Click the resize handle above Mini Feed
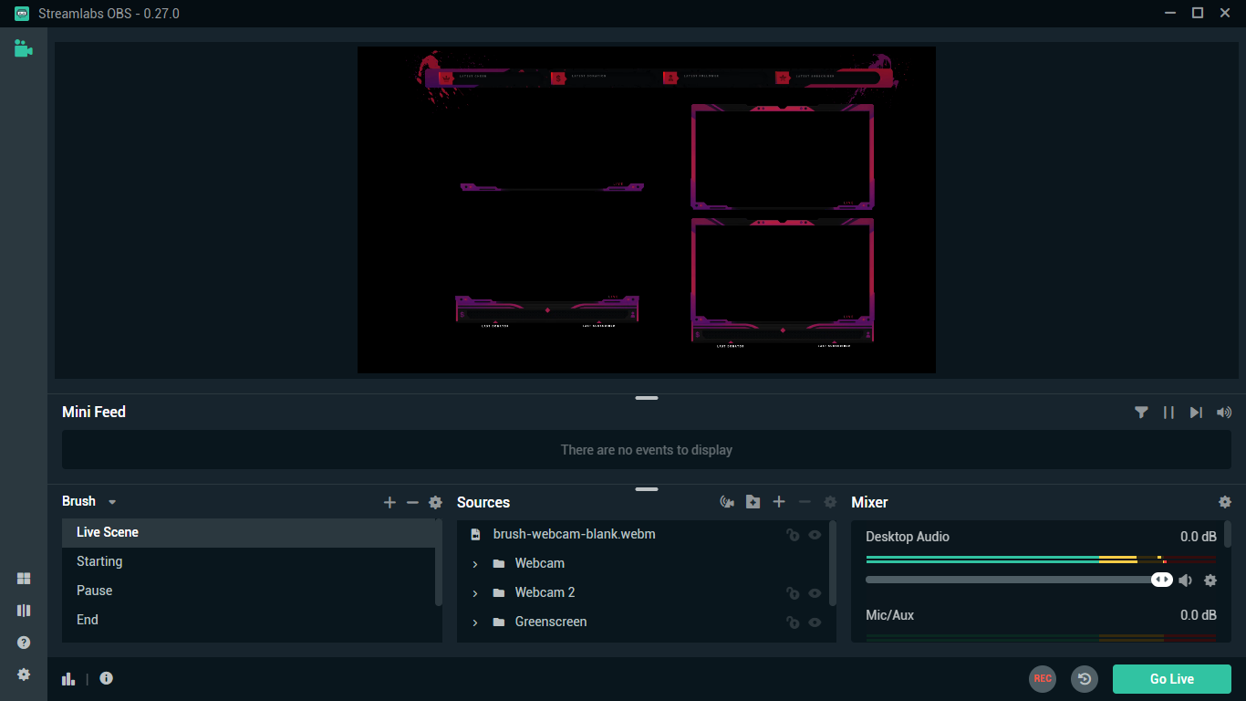 click(x=647, y=398)
